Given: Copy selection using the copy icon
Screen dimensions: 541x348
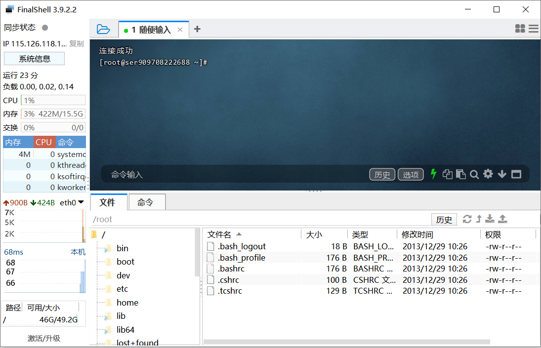Looking at the screenshot, I should click(x=447, y=174).
